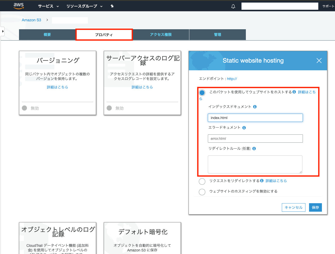Click the info icon beside リクエストをリダイレクトする

point(262,181)
